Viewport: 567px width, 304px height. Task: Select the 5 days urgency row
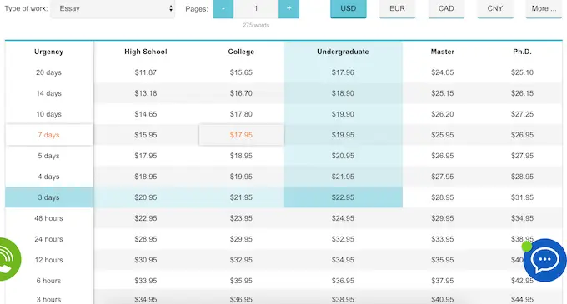click(49, 156)
